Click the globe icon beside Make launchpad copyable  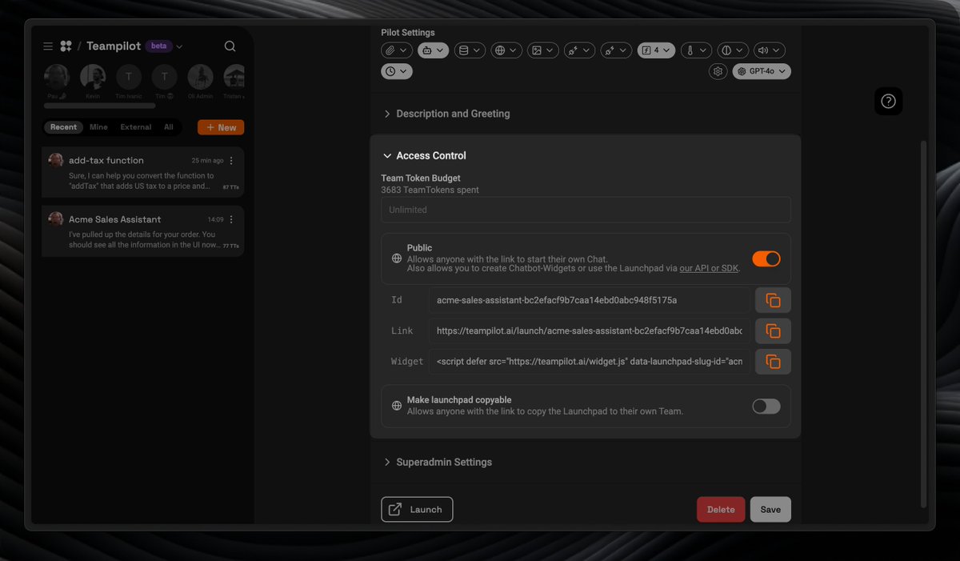click(x=397, y=406)
